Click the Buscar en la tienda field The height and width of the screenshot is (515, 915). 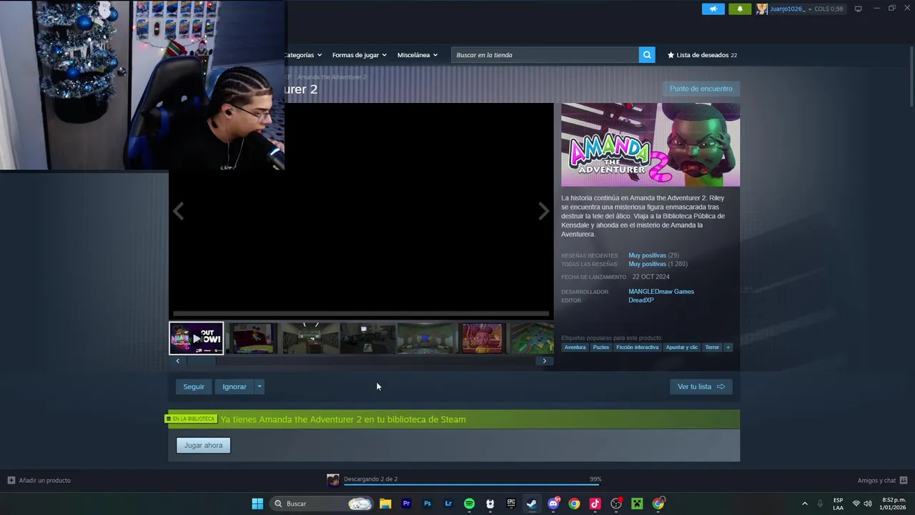[545, 55]
